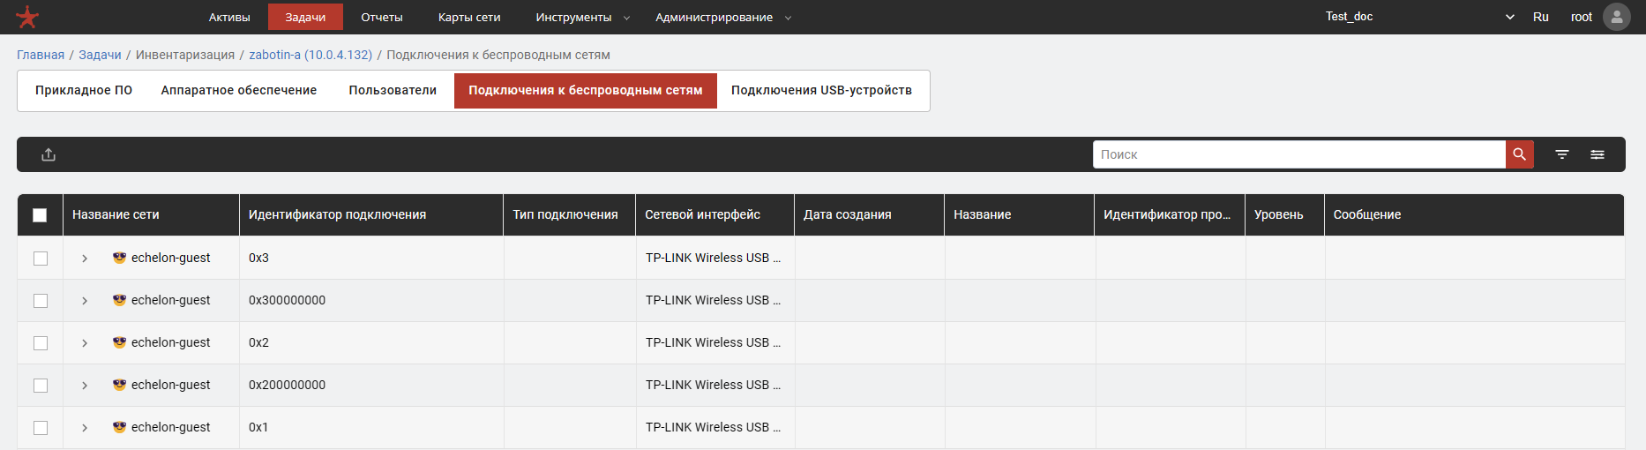Open the Администрирование menu
The width and height of the screenshot is (1646, 450).
(x=722, y=17)
